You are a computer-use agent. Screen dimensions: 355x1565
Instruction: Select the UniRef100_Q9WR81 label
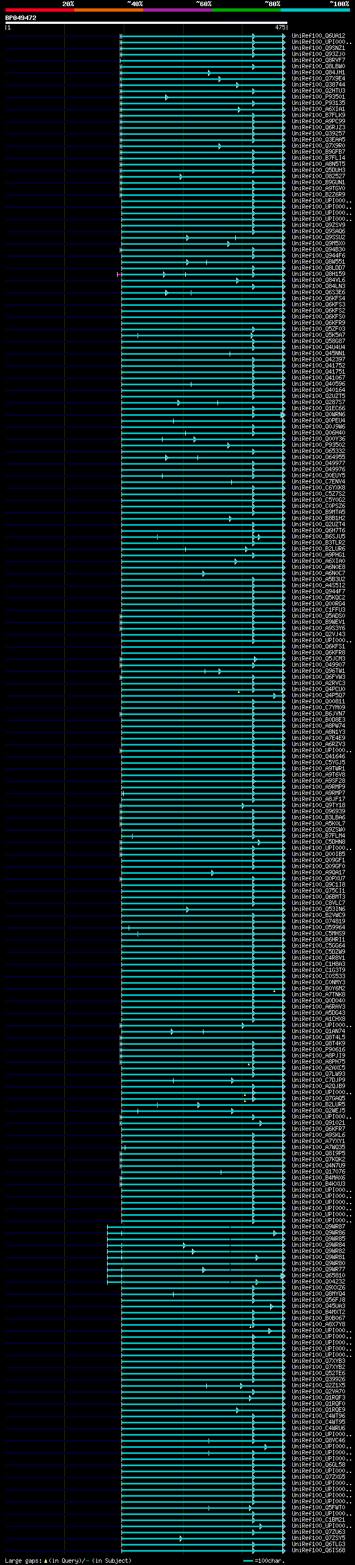318,1257
